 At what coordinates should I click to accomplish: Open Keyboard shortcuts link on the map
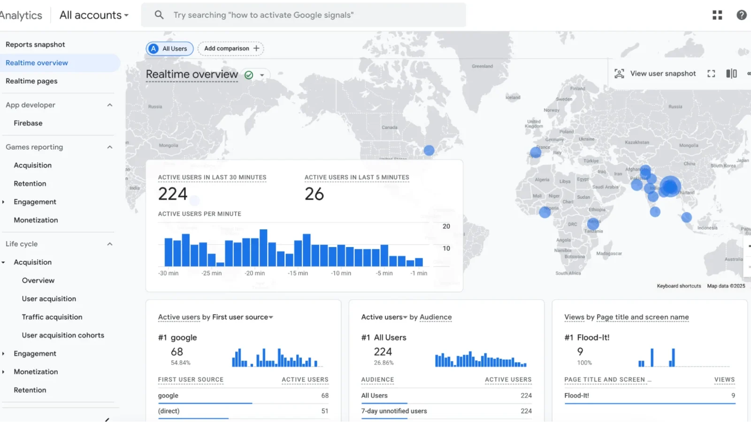click(679, 286)
